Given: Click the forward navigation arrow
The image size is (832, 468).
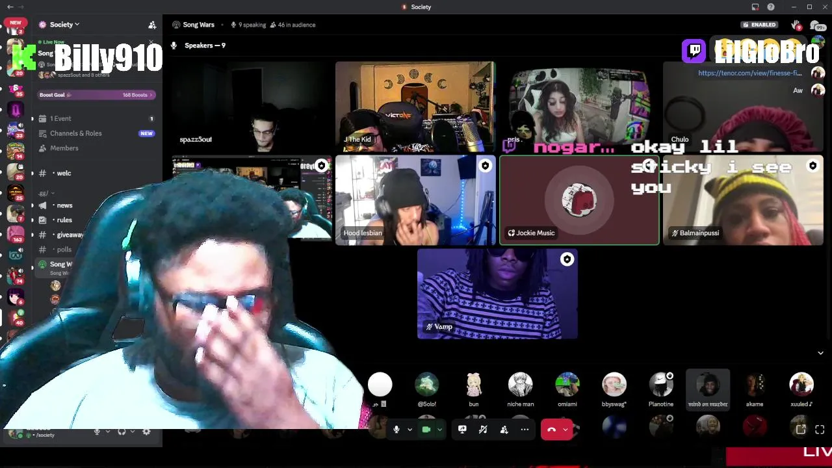Looking at the screenshot, I should click(x=21, y=6).
